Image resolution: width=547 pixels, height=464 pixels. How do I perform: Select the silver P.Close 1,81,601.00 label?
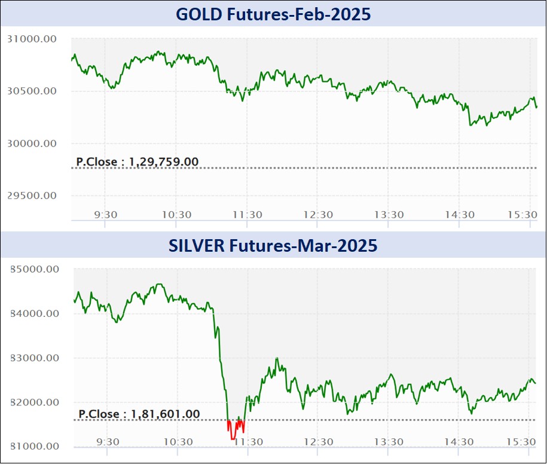[139, 413]
